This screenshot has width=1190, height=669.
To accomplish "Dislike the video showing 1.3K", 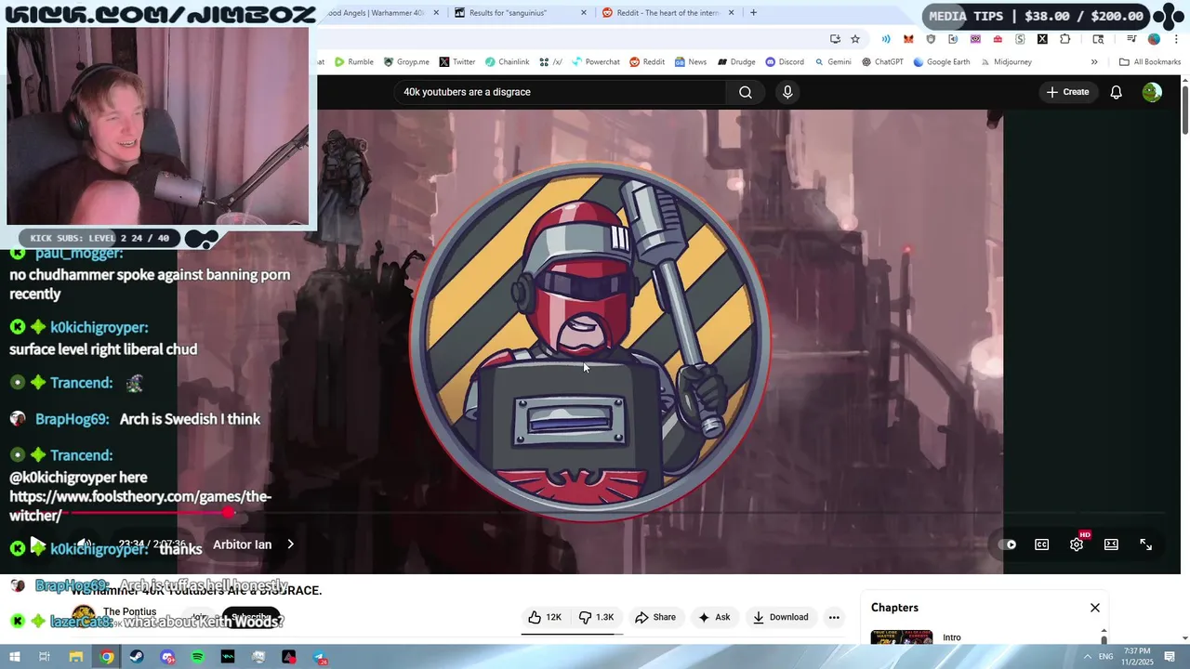I will tap(597, 617).
